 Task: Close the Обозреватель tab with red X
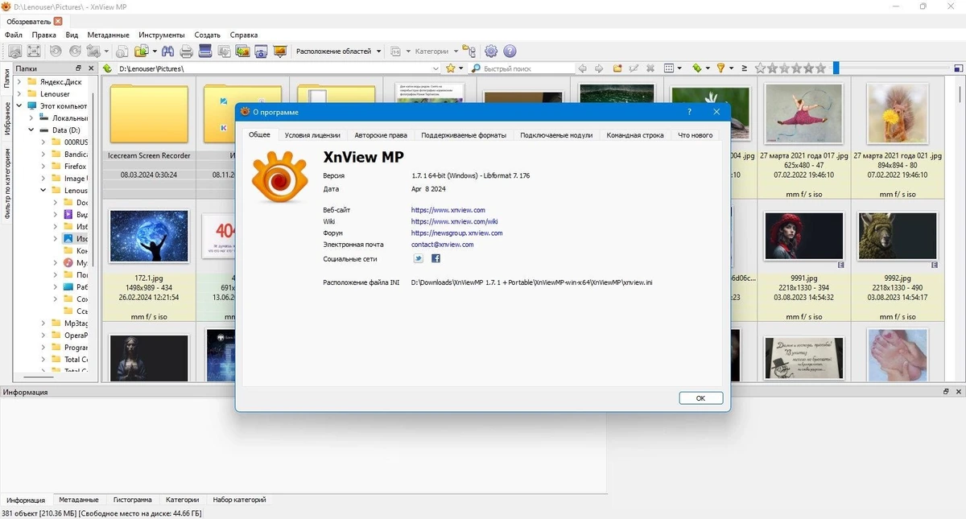(58, 21)
